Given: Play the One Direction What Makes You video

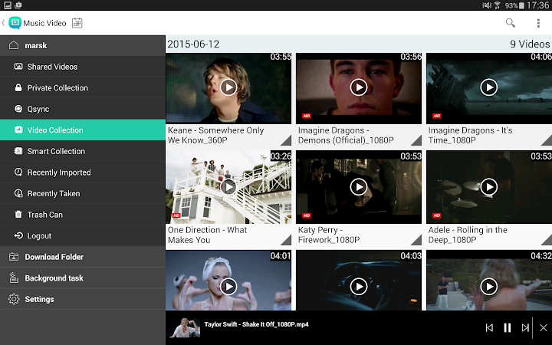Looking at the screenshot, I should coord(228,187).
